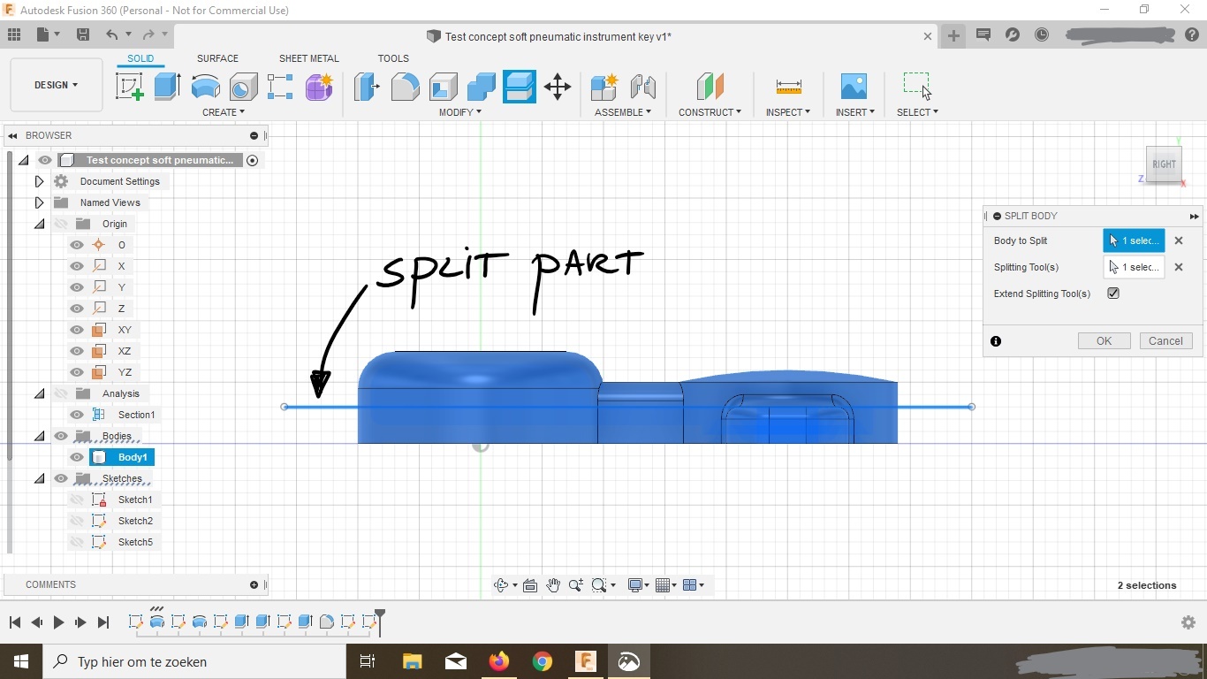
Task: Hide the YZ plane
Action: [77, 372]
